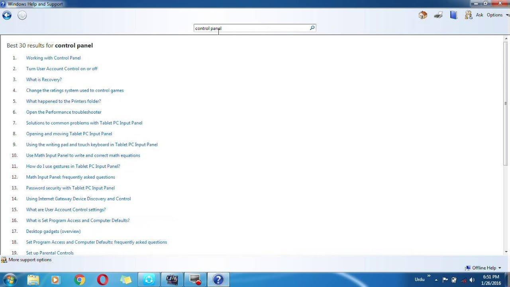Click the Print icon in the toolbar
This screenshot has height=287, width=510.
coord(438,15)
